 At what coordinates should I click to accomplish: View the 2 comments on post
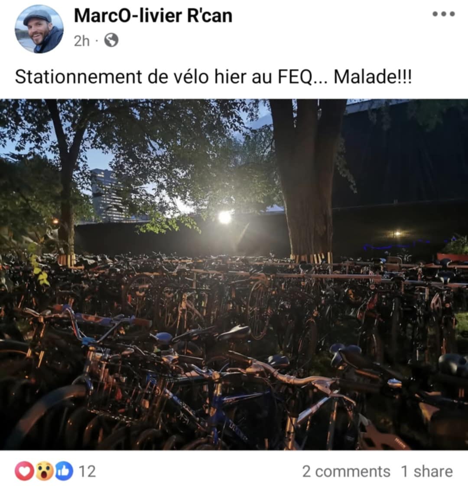(x=346, y=471)
